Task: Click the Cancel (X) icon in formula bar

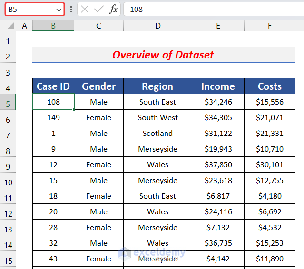Action: point(85,9)
